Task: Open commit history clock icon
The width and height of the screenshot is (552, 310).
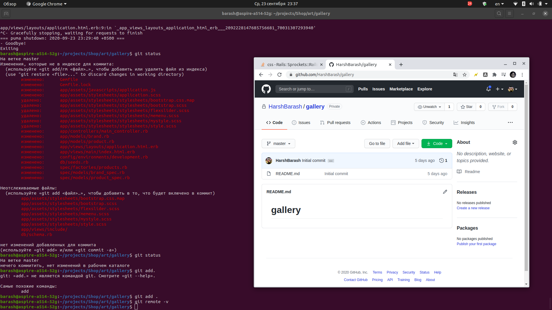Action: pyautogui.click(x=443, y=160)
